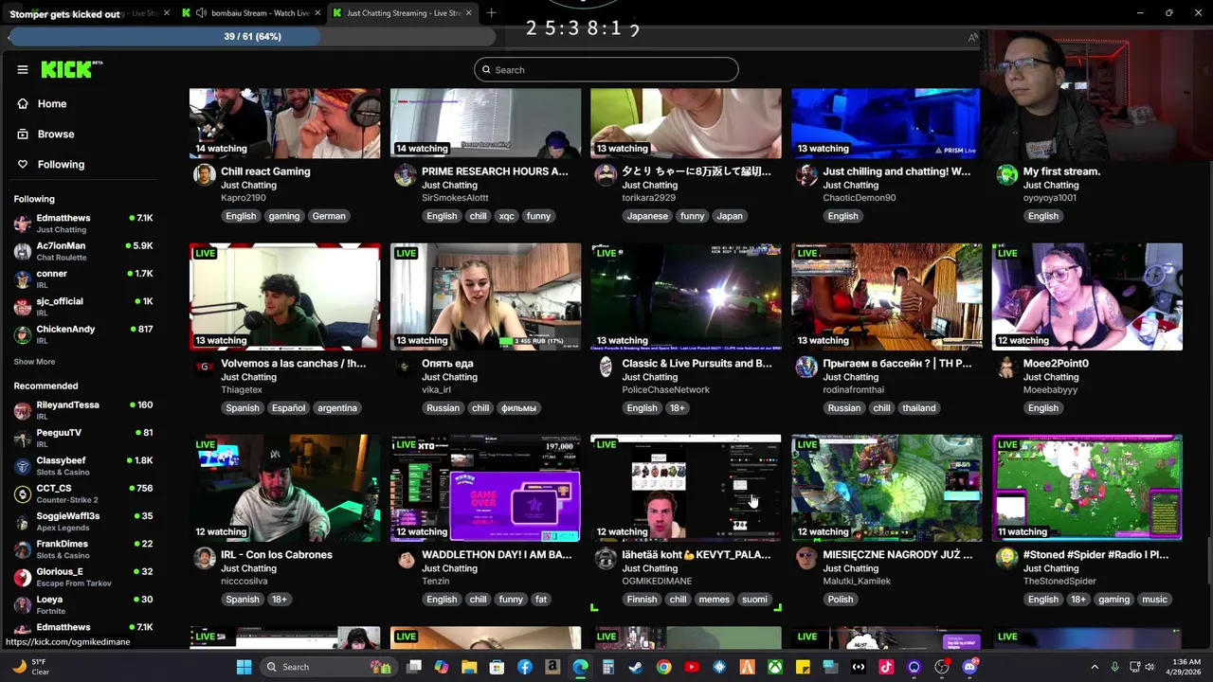
Task: Switch to Just Chatting Streaming browser tab
Action: point(403,13)
